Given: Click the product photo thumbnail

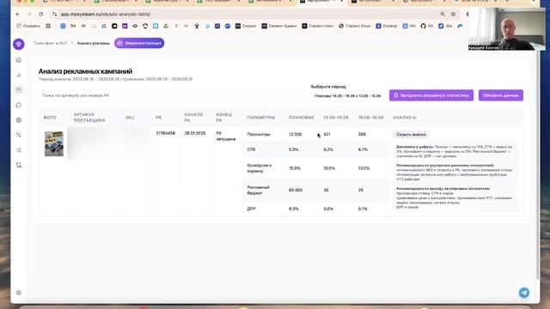Looking at the screenshot, I should (54, 143).
